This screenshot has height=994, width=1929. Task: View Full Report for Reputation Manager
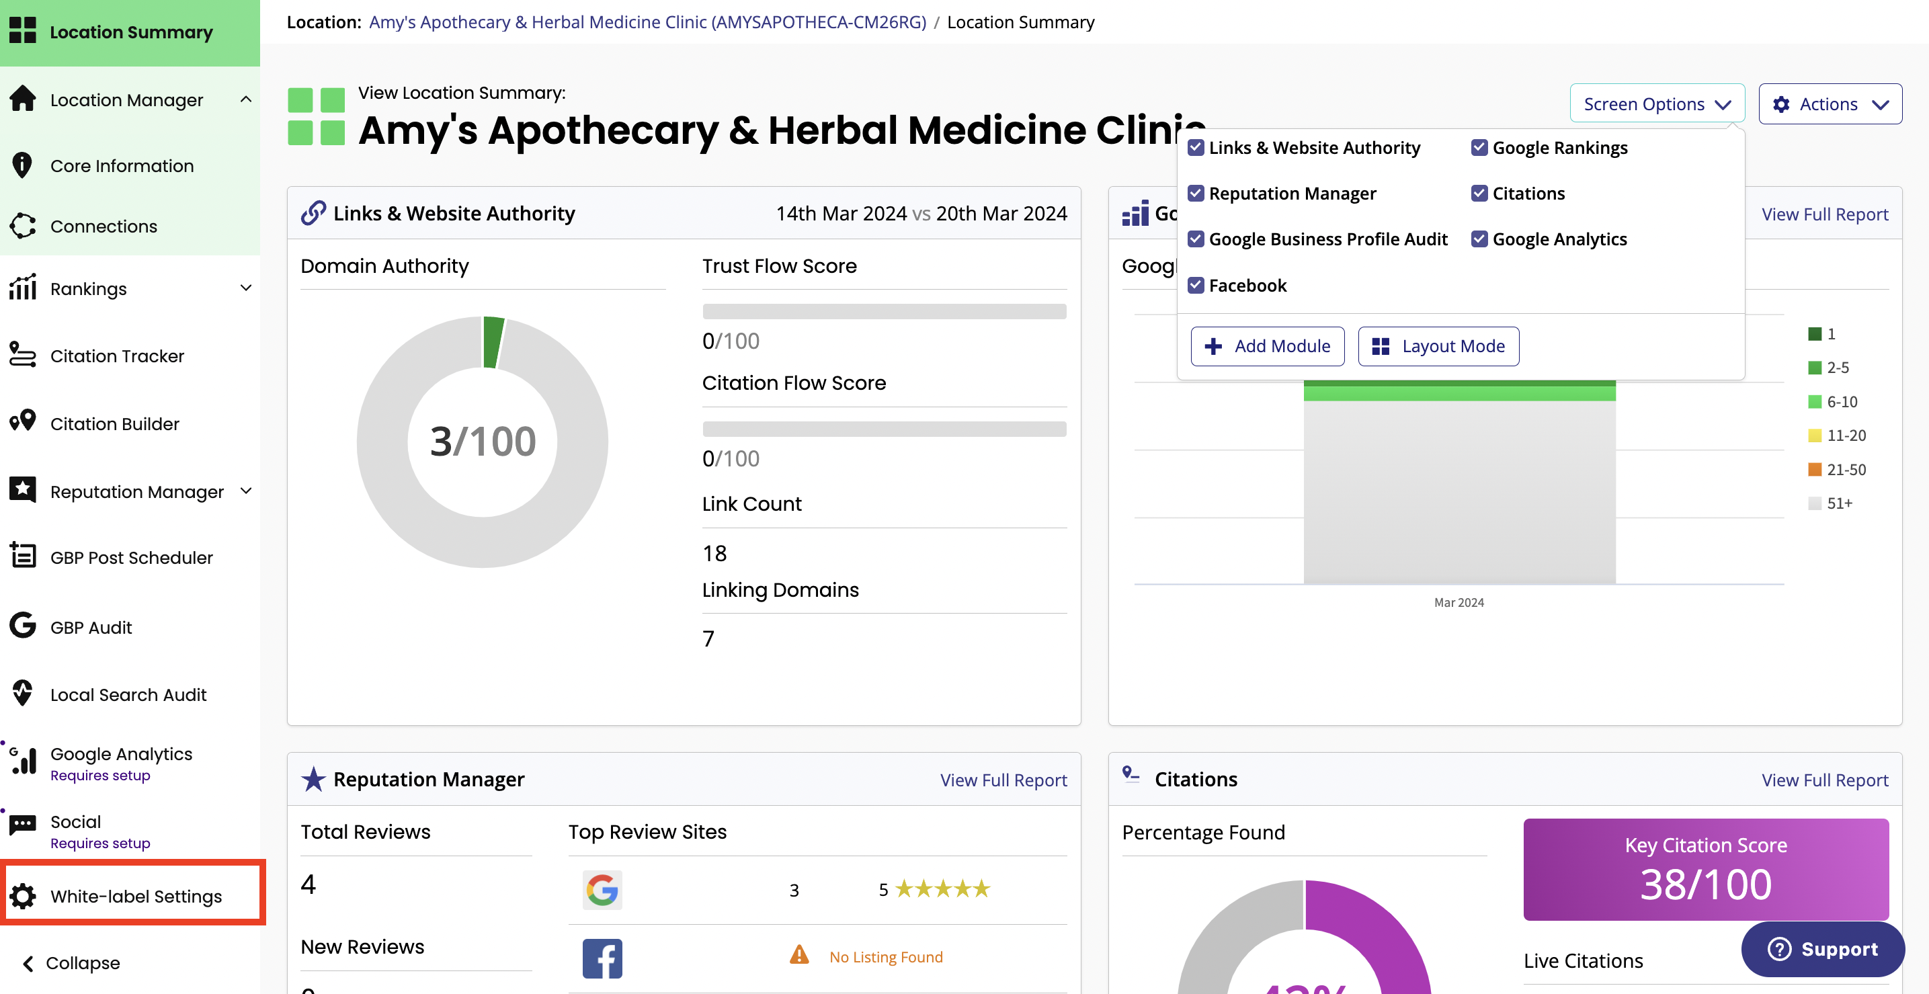pyautogui.click(x=1003, y=780)
